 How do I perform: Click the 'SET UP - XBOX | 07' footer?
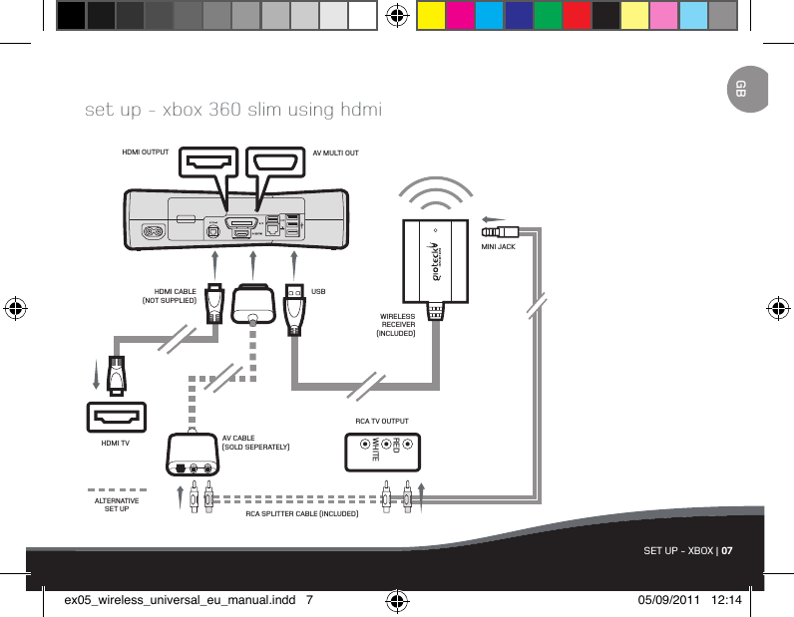click(x=688, y=550)
